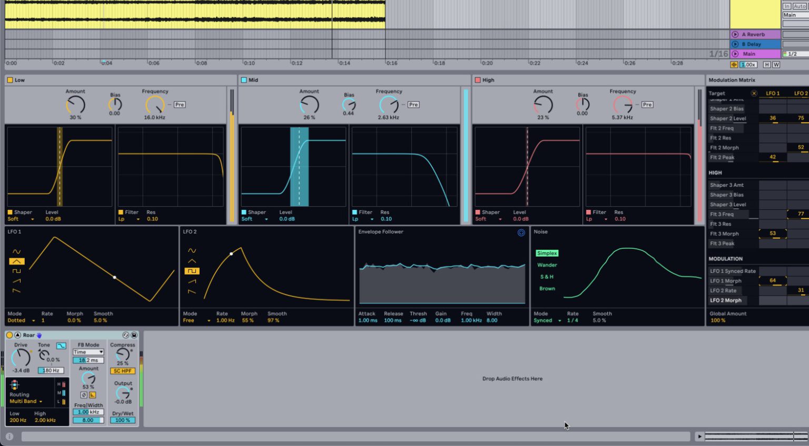Enable the SC HPF toggle in Roar
This screenshot has width=809, height=446.
tap(123, 371)
